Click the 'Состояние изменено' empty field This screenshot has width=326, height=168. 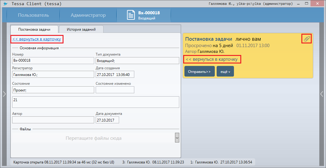click(115, 90)
